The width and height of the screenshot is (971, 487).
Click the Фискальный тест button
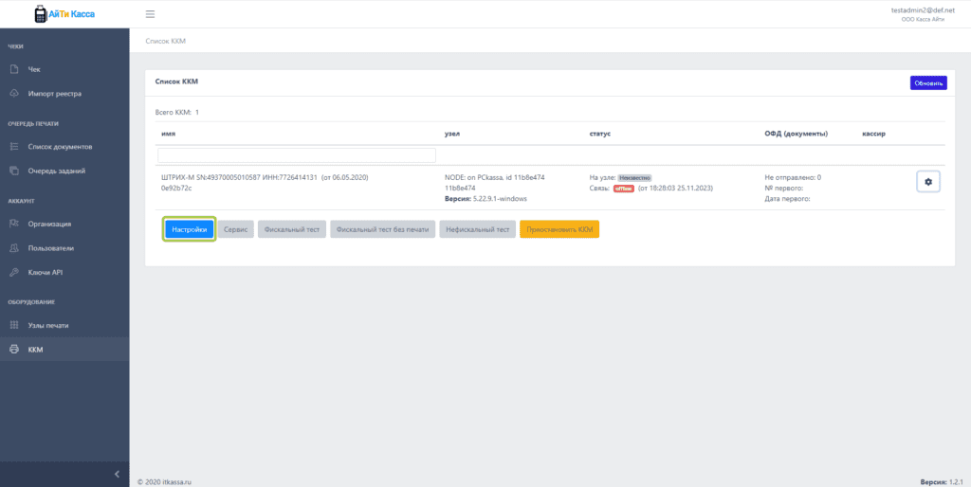(292, 229)
